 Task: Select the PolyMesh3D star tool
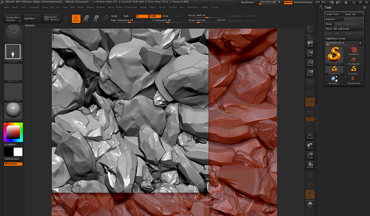pyautogui.click(x=353, y=60)
